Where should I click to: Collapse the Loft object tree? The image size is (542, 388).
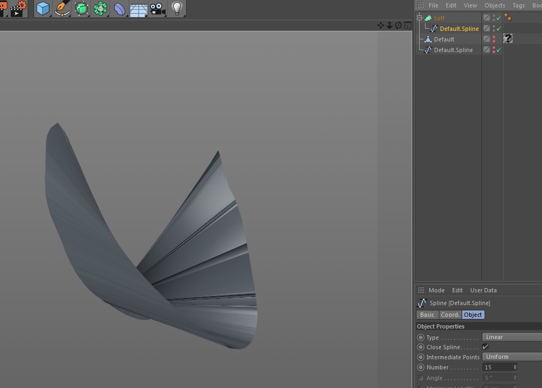point(420,18)
